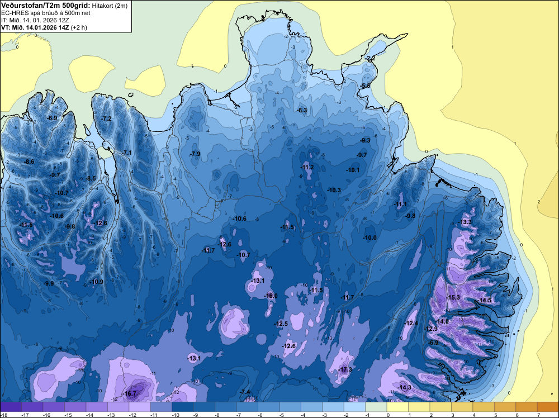Click the -8.5 temperature label
559x418 pixels.
[91, 178]
